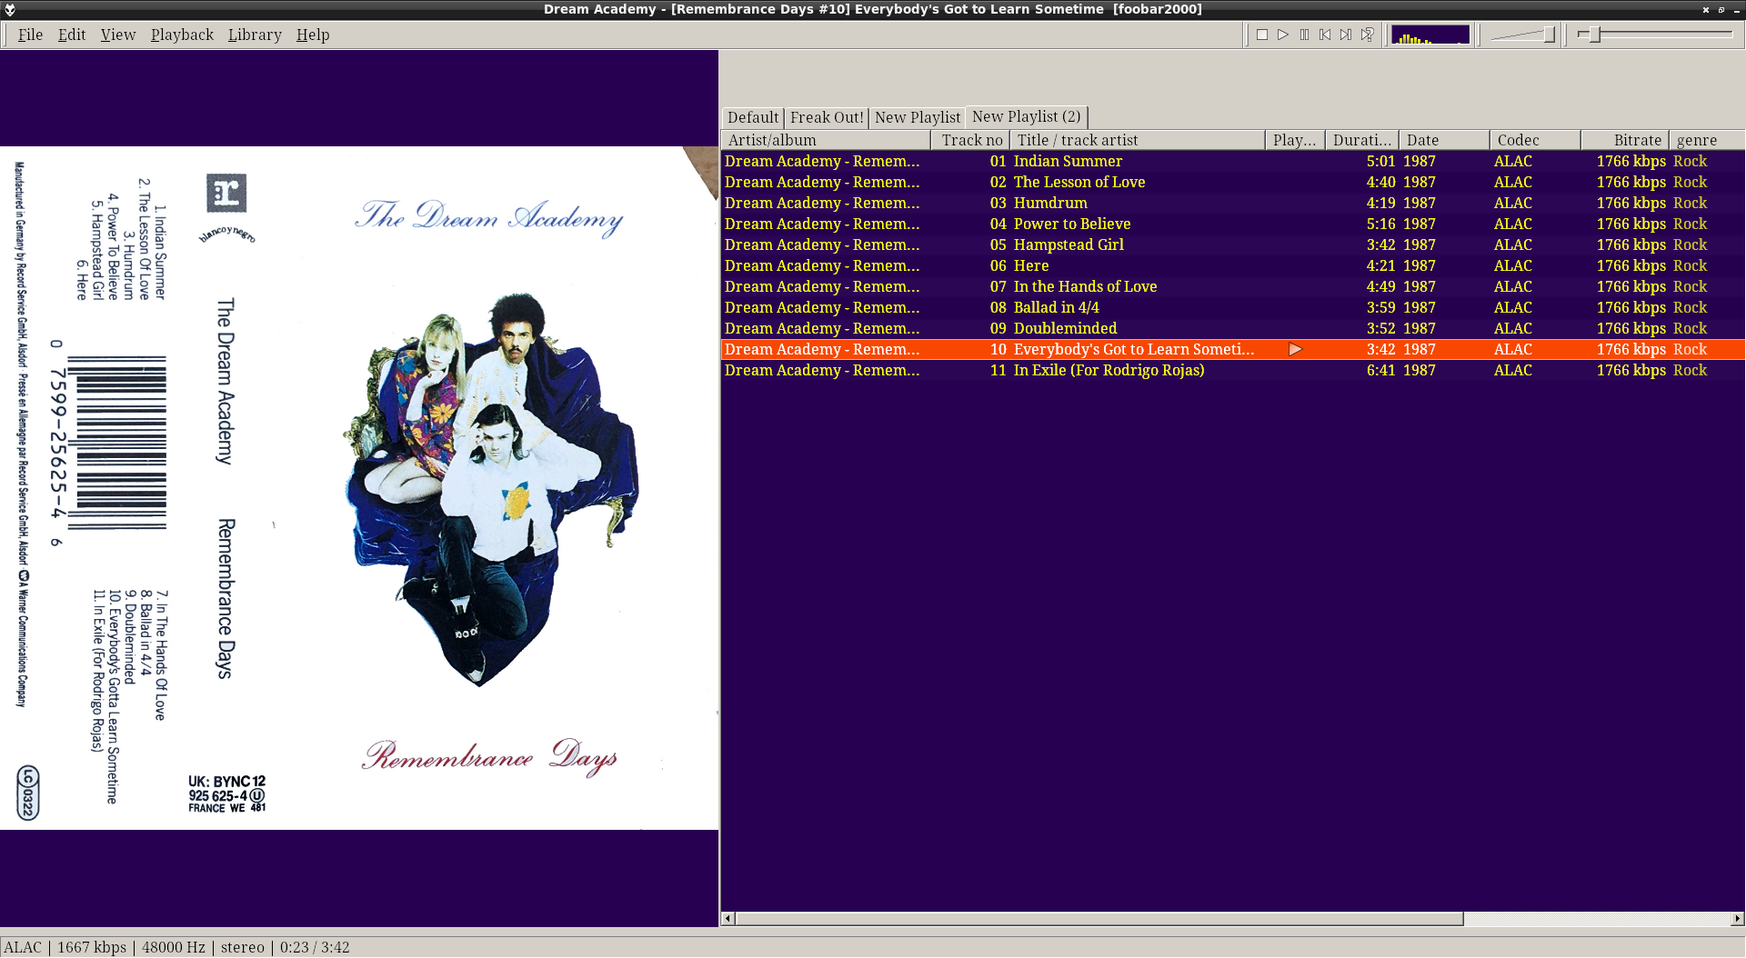1746x958 pixels.
Task: Sort by the Artist/album column header
Action: tap(826, 140)
